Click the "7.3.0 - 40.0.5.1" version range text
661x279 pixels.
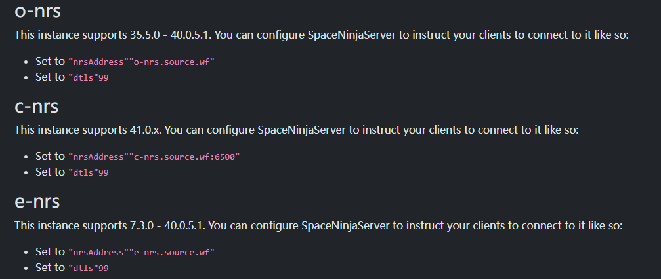pyautogui.click(x=161, y=225)
